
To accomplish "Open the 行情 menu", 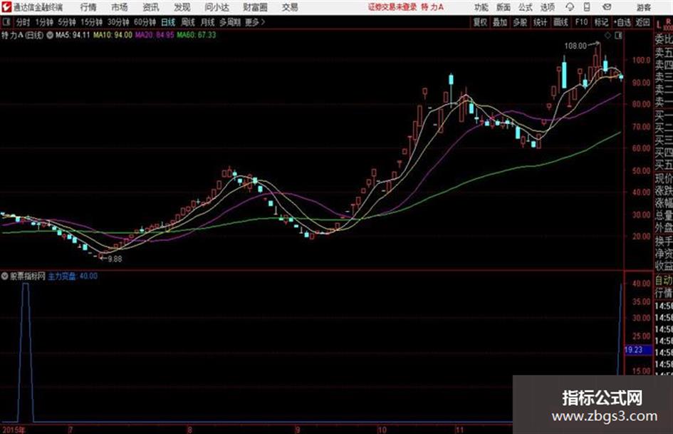I will (88, 7).
